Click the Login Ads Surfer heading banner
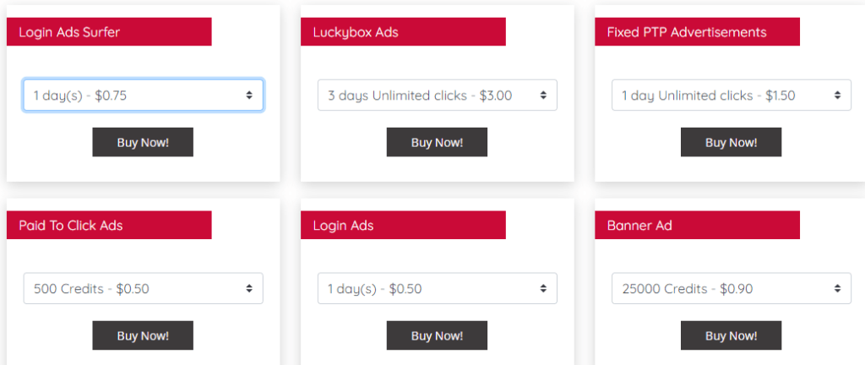 (109, 32)
